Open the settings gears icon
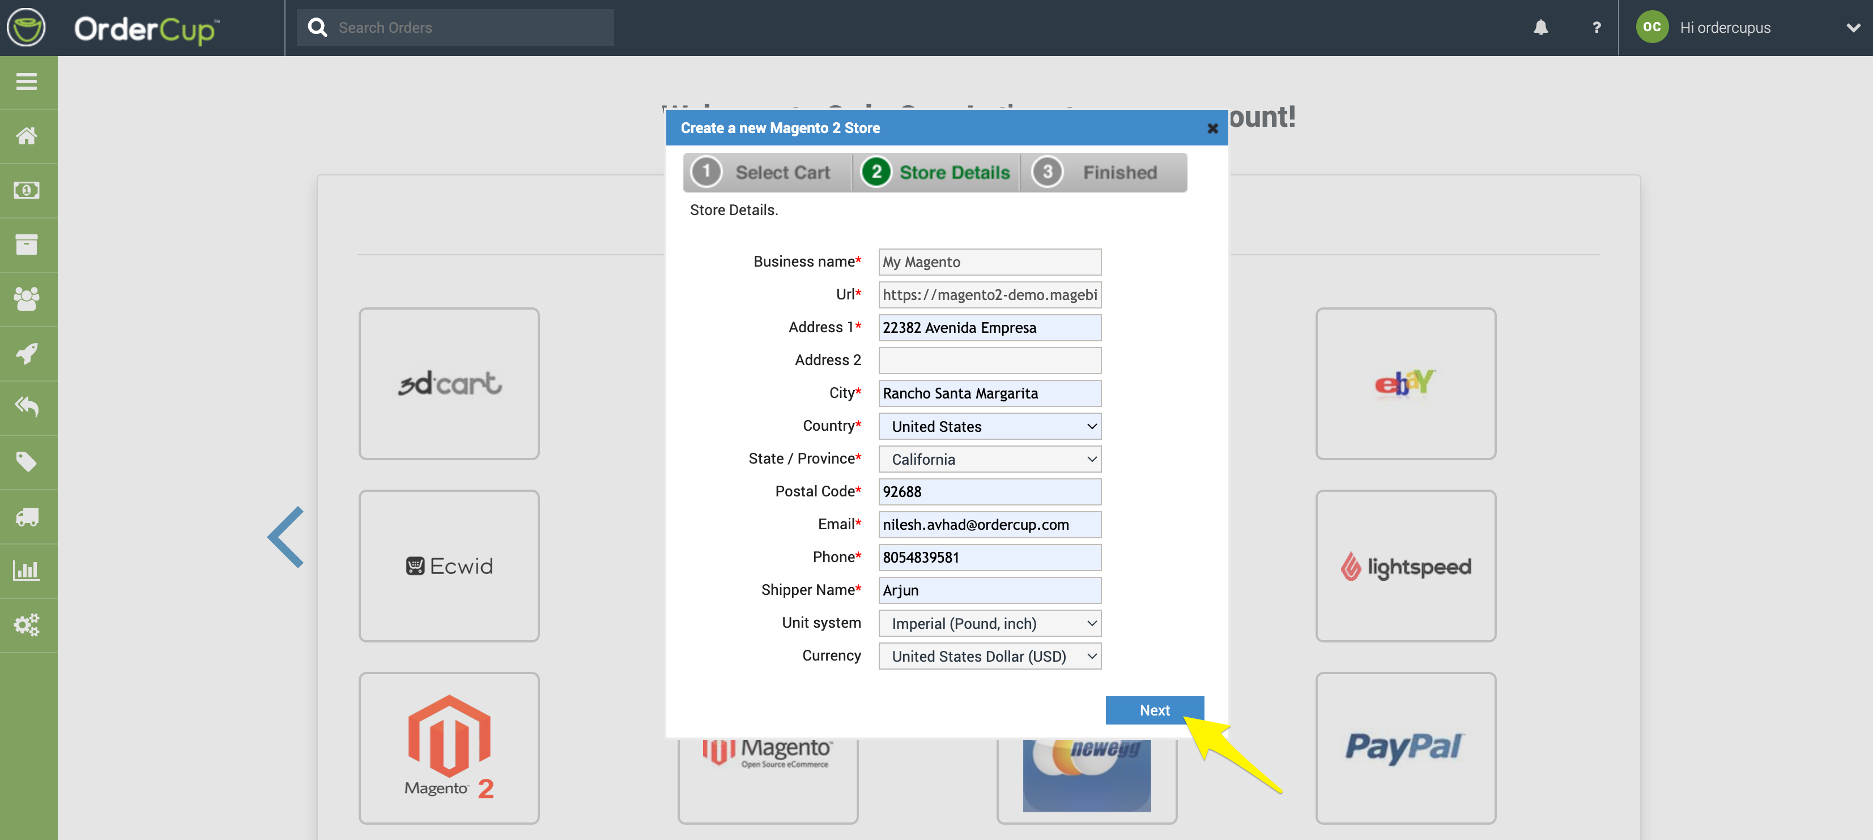 [27, 625]
